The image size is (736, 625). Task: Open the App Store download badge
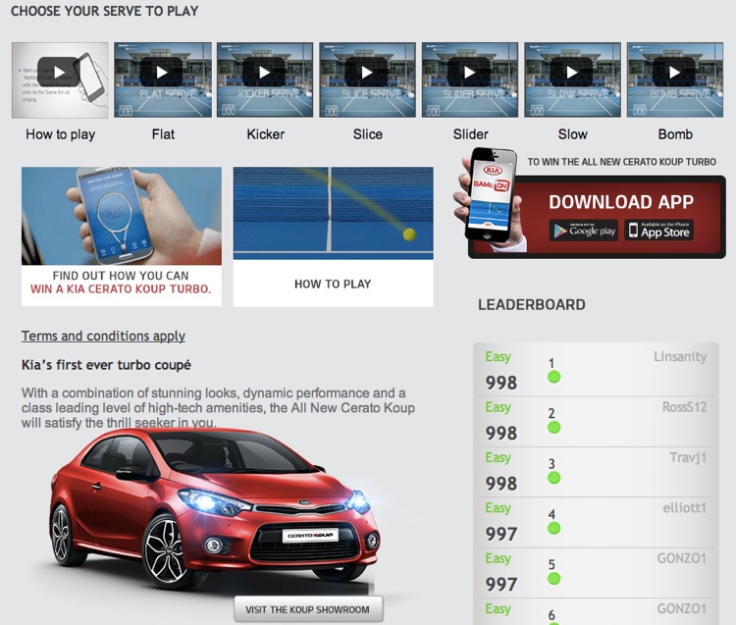(659, 231)
